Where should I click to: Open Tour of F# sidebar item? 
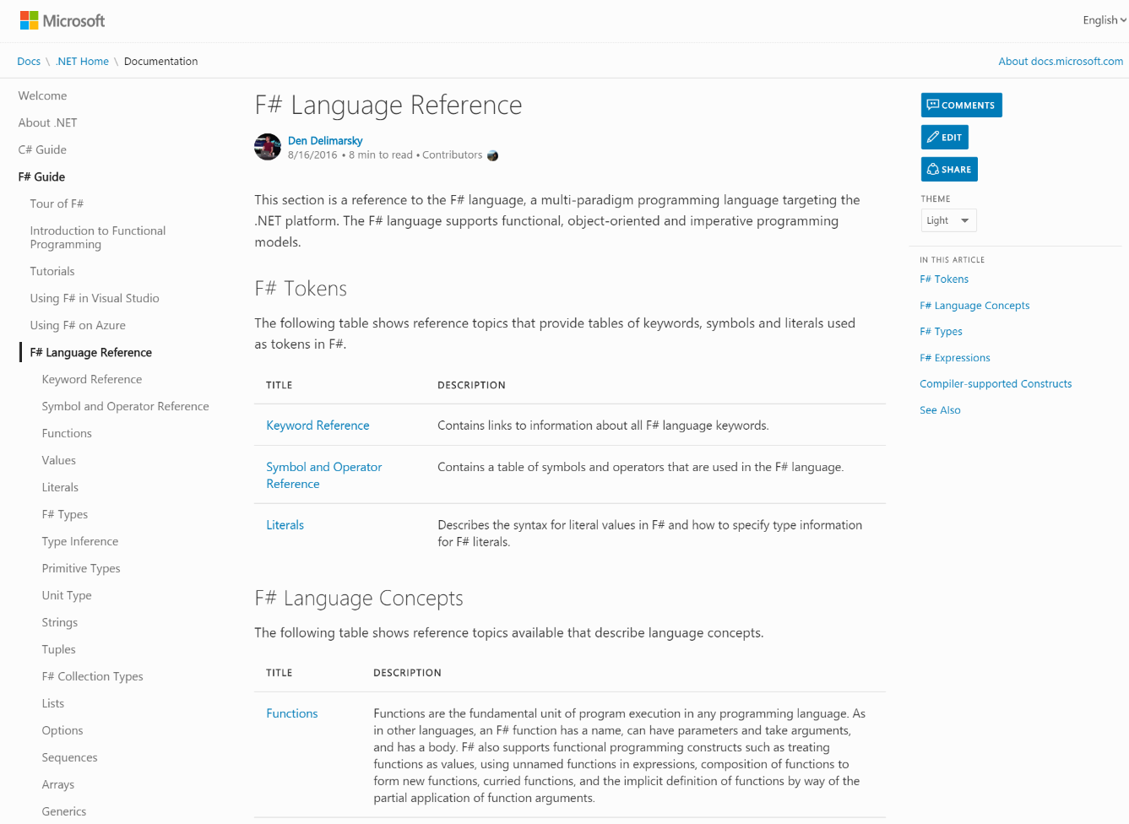tap(57, 204)
